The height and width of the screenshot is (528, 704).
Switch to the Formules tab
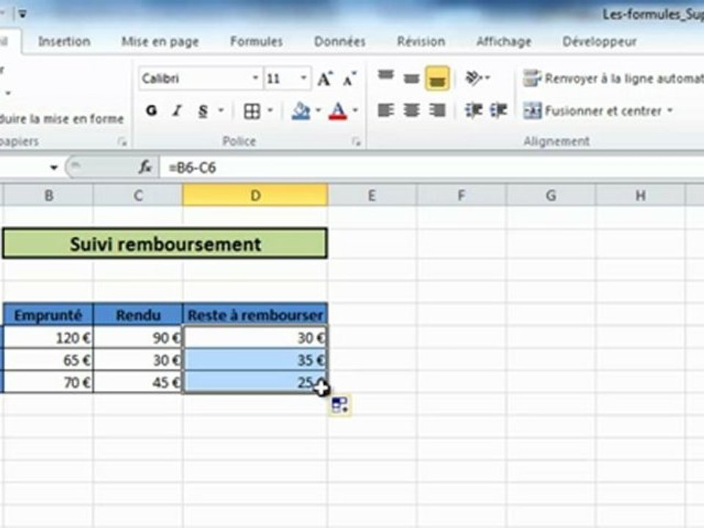[x=257, y=42]
